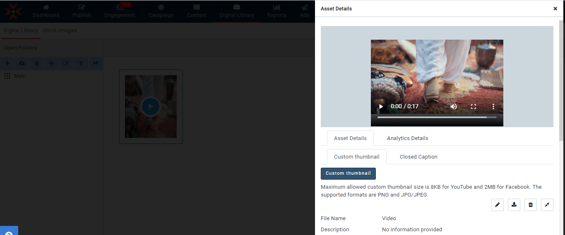The image size is (565, 235).
Task: Click the plus icon in the folder toolbar
Action: coord(7,63)
